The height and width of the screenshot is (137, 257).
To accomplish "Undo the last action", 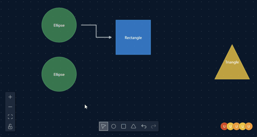I will 144,126.
